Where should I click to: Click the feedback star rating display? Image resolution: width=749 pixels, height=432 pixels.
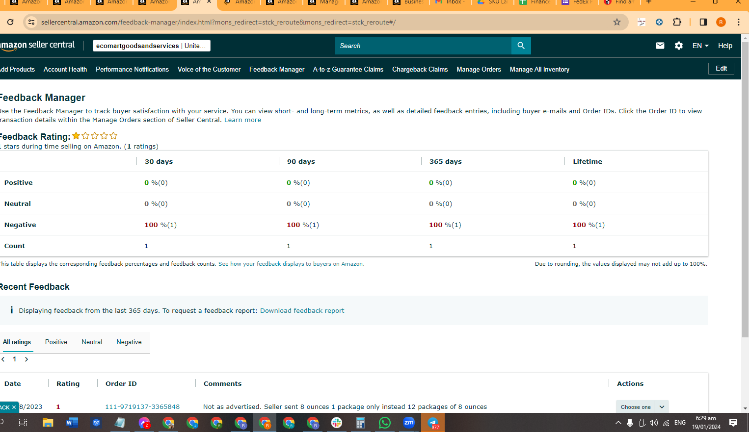point(95,136)
